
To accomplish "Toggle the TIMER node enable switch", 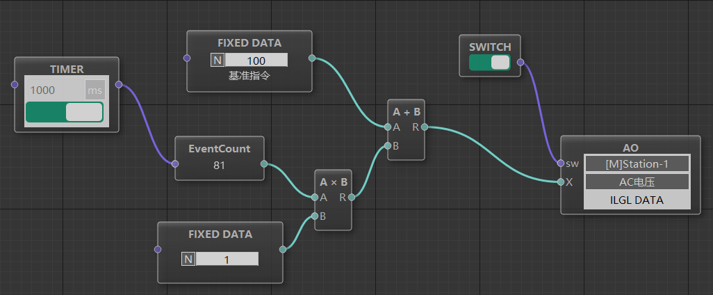I will click(x=65, y=112).
